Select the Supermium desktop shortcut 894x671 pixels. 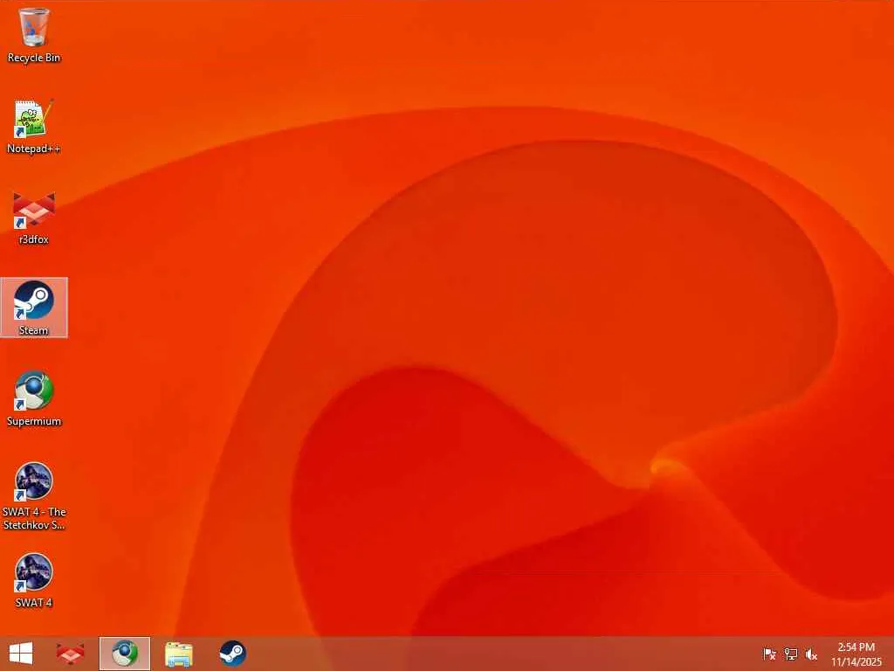pyautogui.click(x=34, y=398)
